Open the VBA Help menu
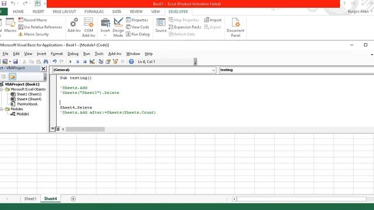 (148, 54)
